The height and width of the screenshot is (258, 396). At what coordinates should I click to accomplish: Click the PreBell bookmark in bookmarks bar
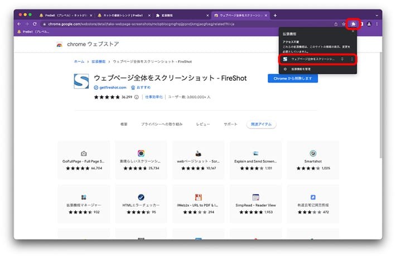coord(33,32)
